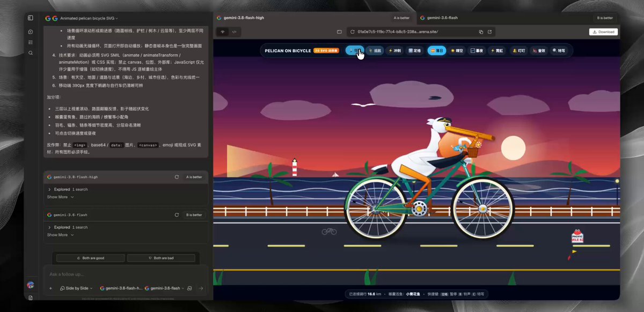
Task: Toggle the 音效 sound effects button
Action: 539,50
